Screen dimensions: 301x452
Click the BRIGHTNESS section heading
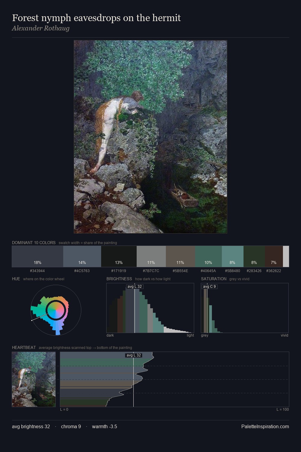point(119,279)
